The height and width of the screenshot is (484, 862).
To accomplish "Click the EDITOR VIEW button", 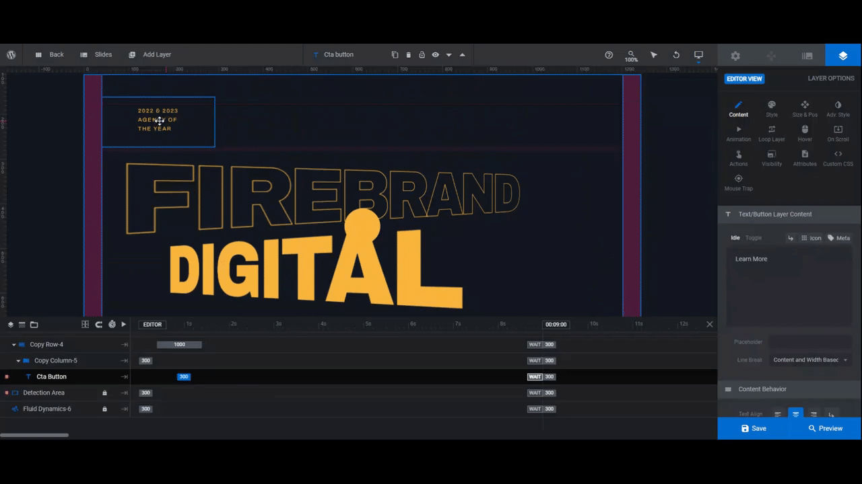I will (x=744, y=79).
